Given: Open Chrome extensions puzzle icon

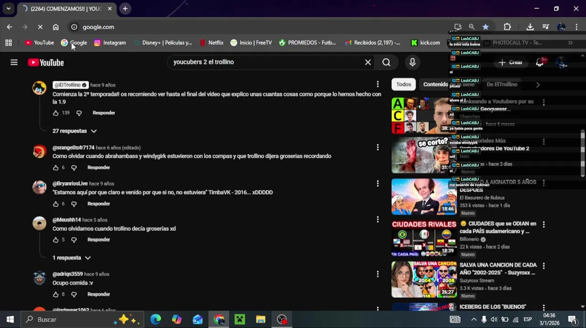Looking at the screenshot, I should pos(507,27).
